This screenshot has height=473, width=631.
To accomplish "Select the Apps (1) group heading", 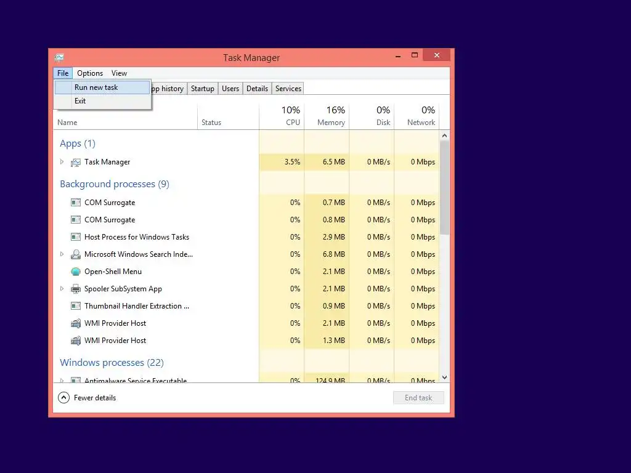I will [78, 144].
